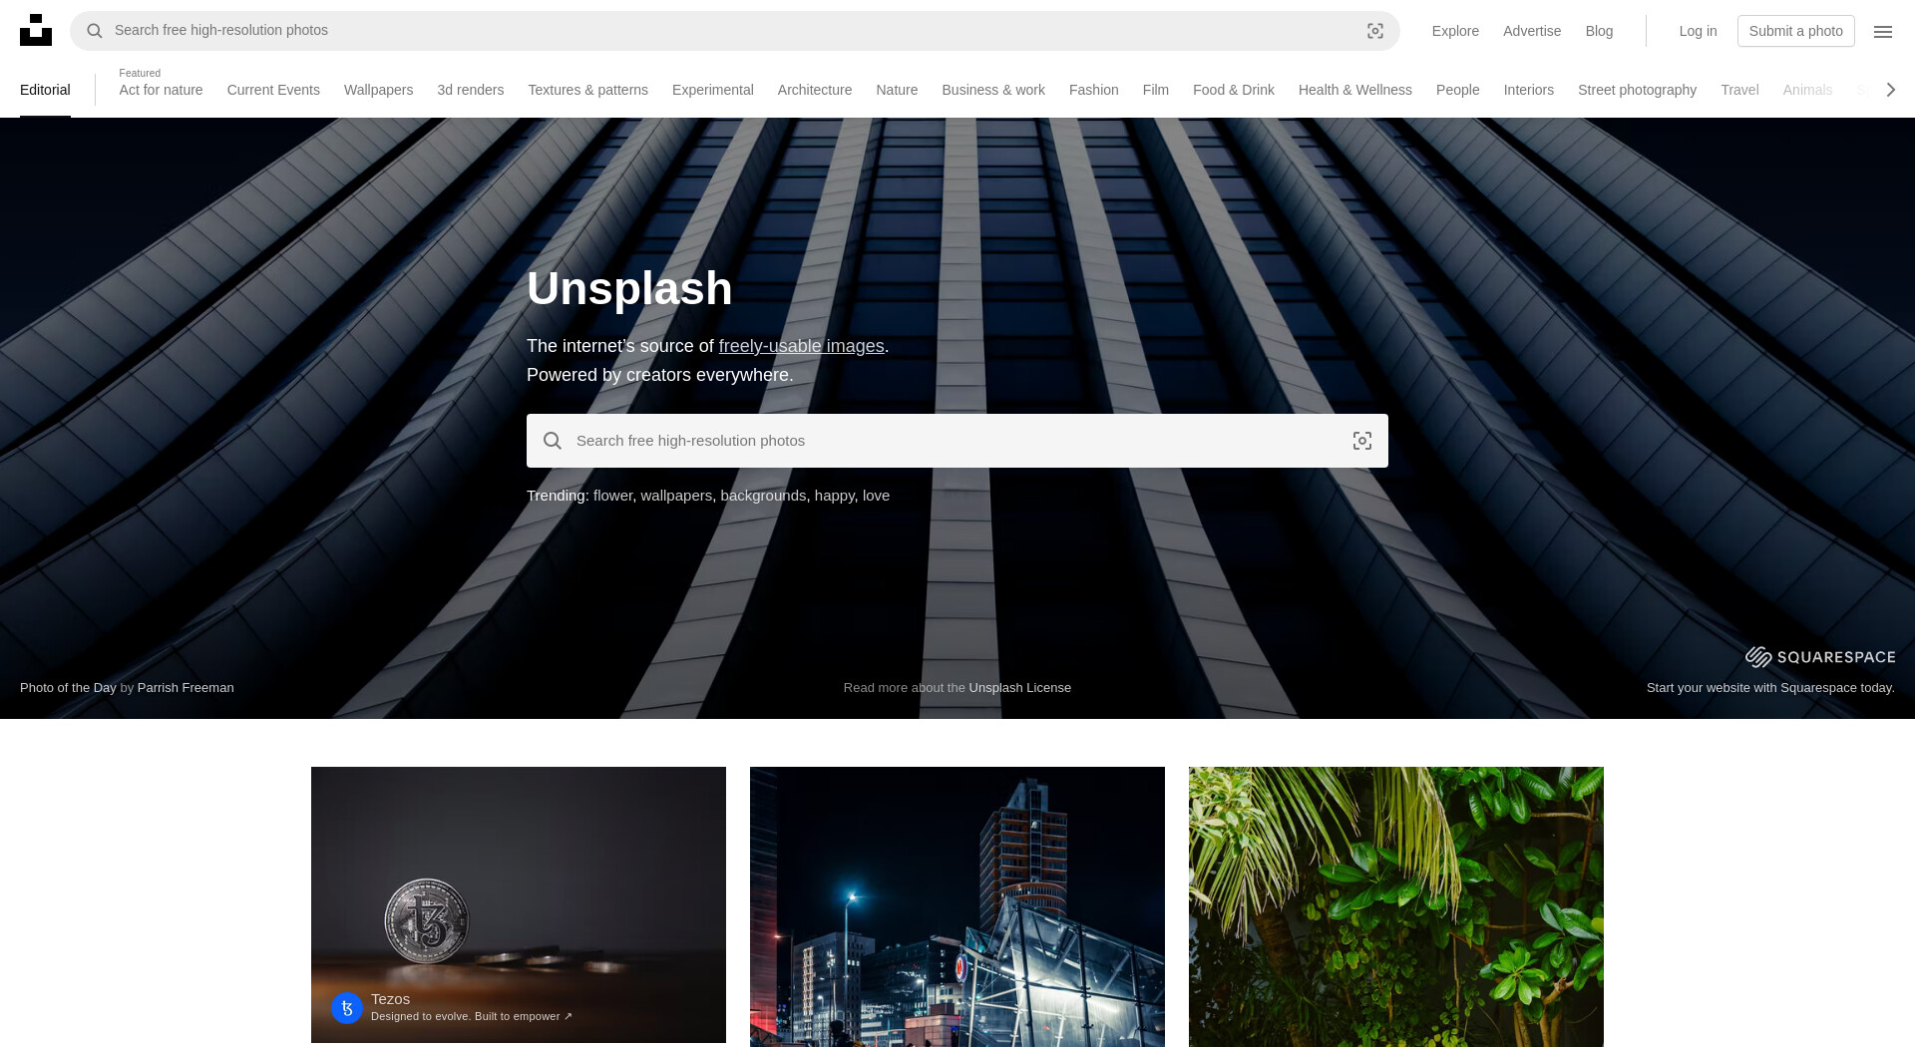Viewport: 1915px width, 1047px height.
Task: Select the Architecture topic
Action: pos(814,90)
